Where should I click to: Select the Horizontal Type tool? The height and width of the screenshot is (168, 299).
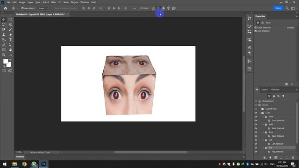point(10,40)
